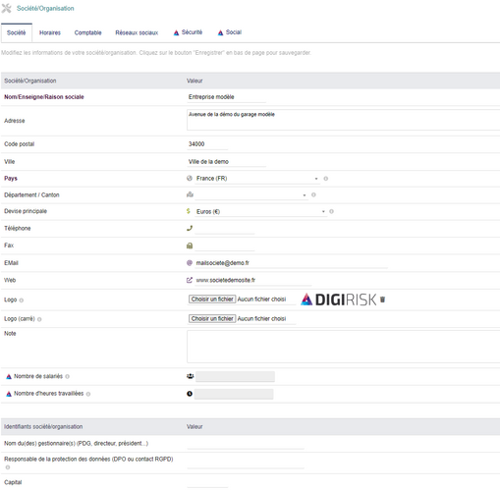Click the DPO / contact RGPD input field
Viewport: 500px width, 491px height.
pos(246,464)
